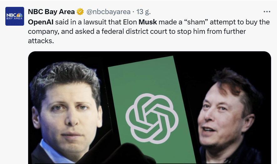The width and height of the screenshot is (277, 164).
Task: Select the bold word OpenAI in the tweet
Action: point(41,22)
